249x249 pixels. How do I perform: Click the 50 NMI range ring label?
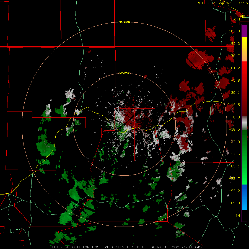tap(124, 73)
